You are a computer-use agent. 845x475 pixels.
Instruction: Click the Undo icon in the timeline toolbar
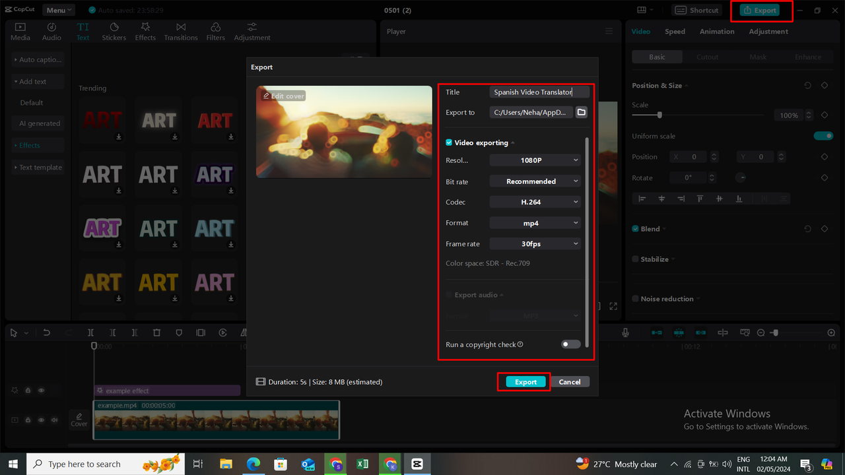[x=46, y=332]
